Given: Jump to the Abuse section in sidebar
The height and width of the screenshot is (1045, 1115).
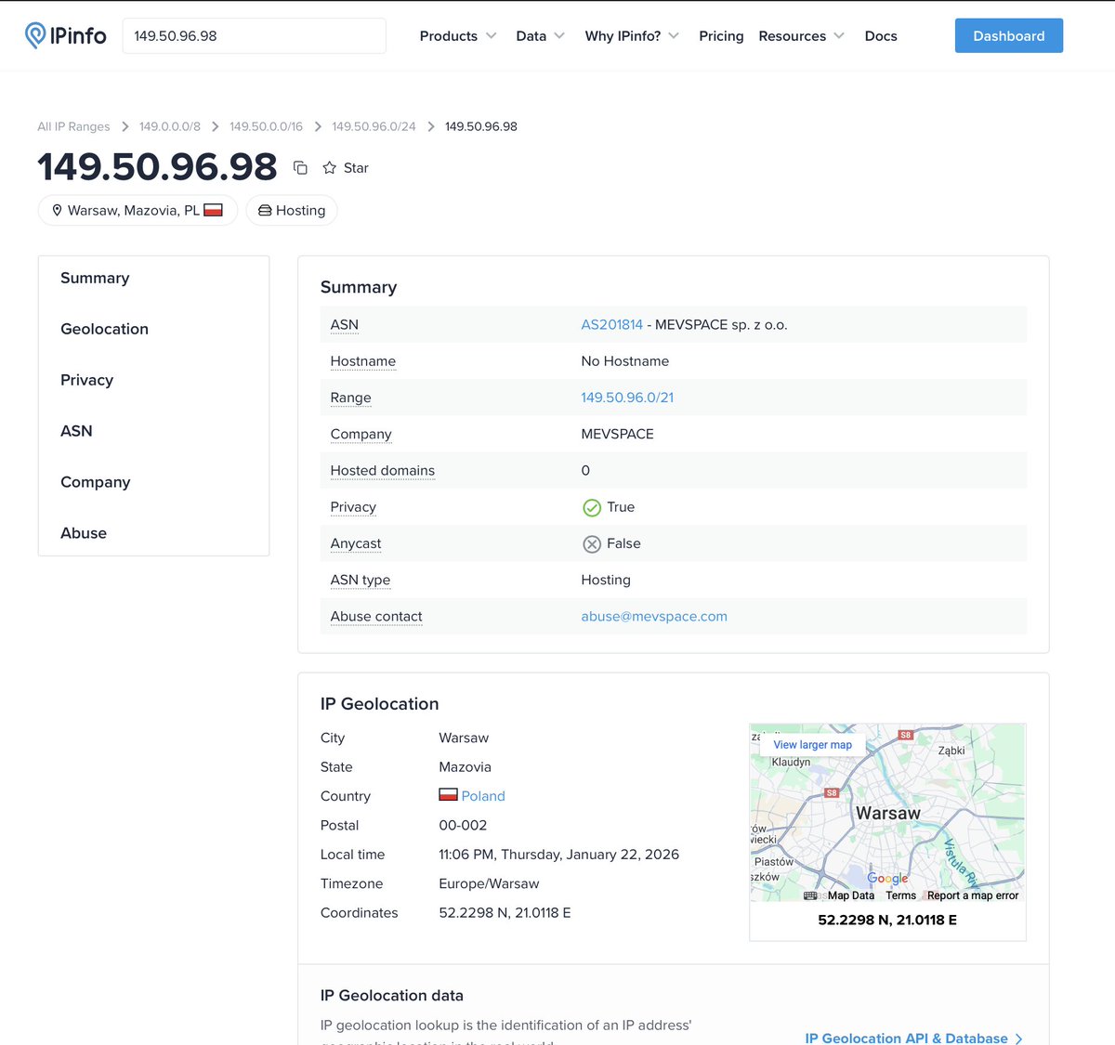Looking at the screenshot, I should pyautogui.click(x=84, y=533).
